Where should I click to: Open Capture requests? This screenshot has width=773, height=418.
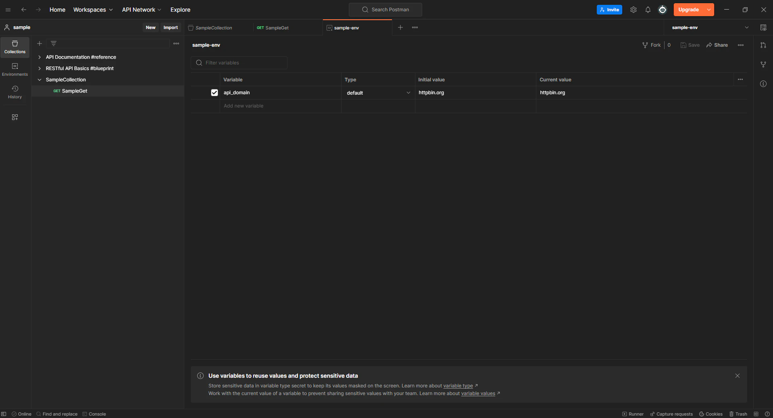pyautogui.click(x=671, y=414)
